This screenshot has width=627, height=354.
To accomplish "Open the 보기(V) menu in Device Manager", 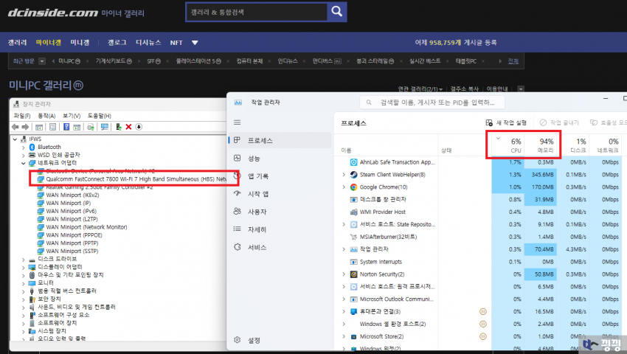I will pyautogui.click(x=72, y=116).
